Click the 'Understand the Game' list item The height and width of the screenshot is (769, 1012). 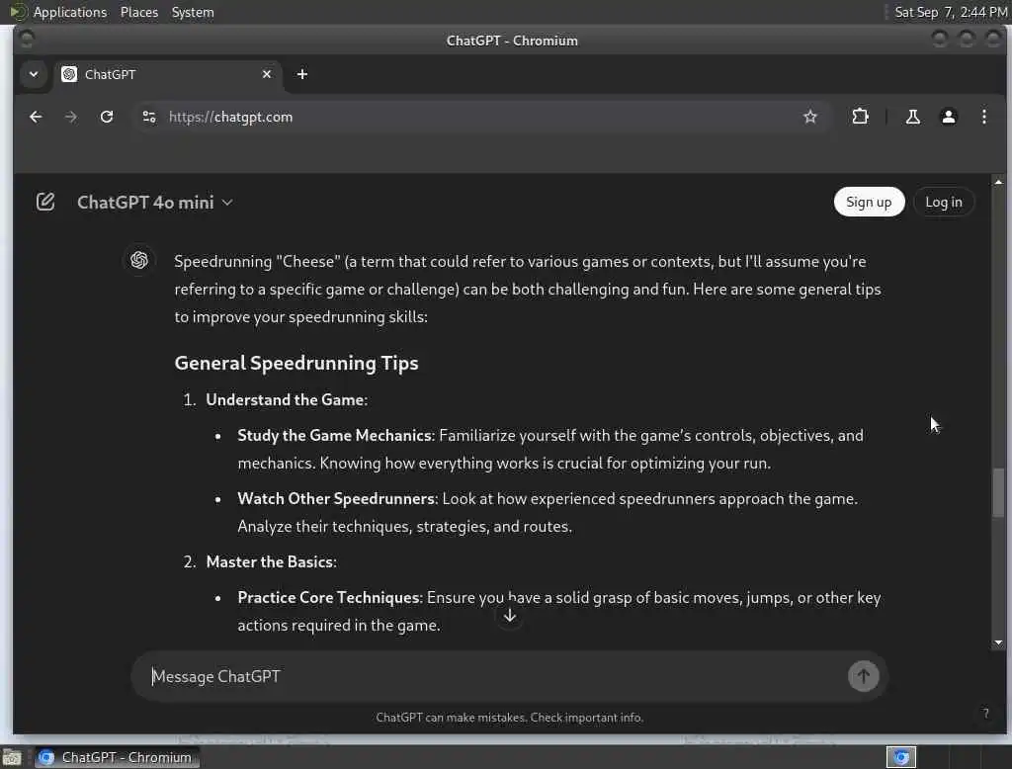click(x=287, y=399)
